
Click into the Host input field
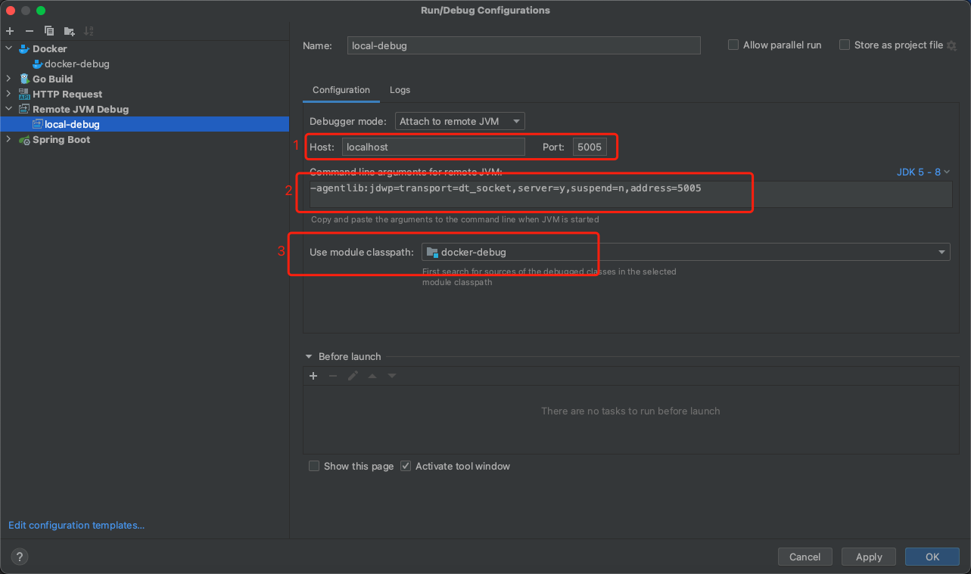pos(433,147)
